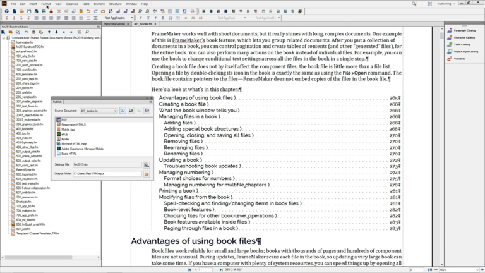
Task: Open the Graphics menu
Action: (72, 4)
